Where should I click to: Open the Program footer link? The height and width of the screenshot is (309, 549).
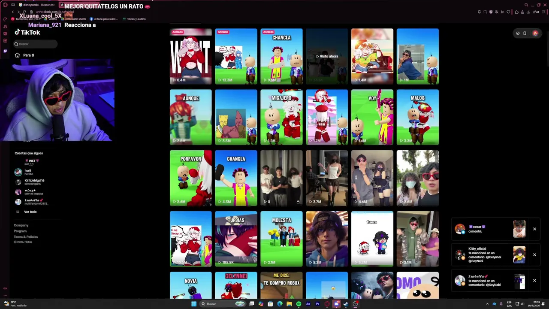pyautogui.click(x=20, y=231)
